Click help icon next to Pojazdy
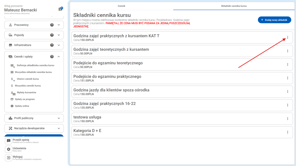Screen dimensions: 296x166 tap(52, 35)
